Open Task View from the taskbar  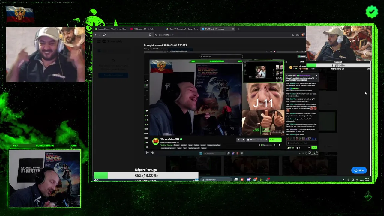[236, 179]
